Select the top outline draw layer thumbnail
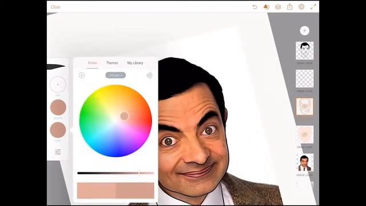The image size is (366, 206). point(305,51)
